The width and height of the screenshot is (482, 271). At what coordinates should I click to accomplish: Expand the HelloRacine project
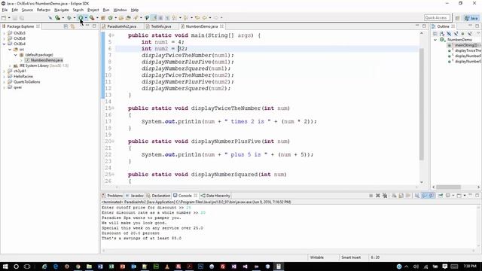(x=5, y=77)
